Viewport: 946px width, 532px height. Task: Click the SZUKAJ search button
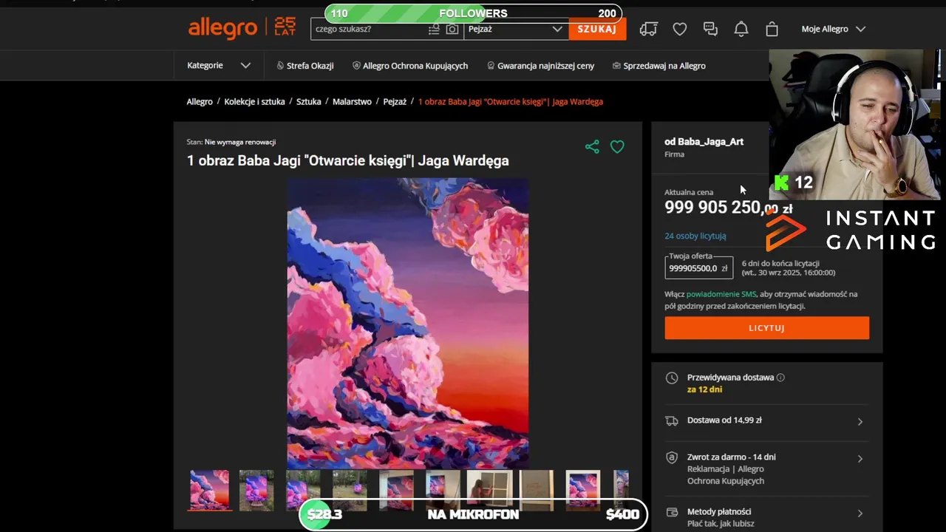(x=597, y=29)
